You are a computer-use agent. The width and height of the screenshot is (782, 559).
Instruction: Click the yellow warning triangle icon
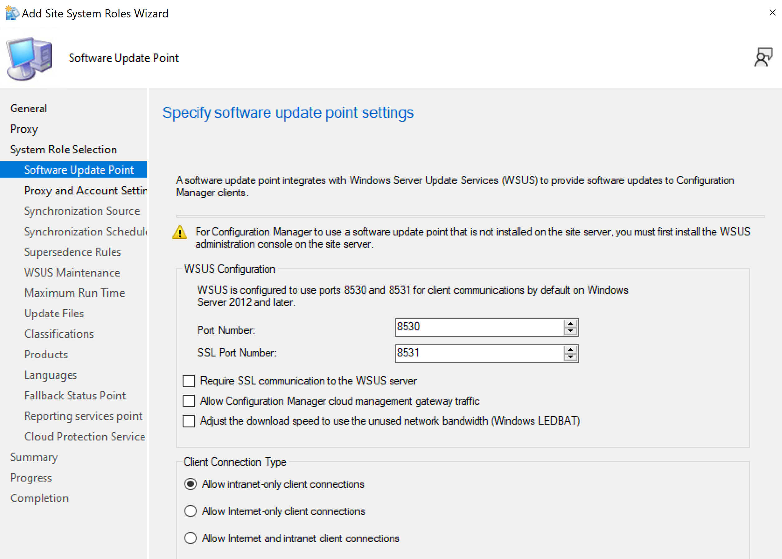point(180,233)
